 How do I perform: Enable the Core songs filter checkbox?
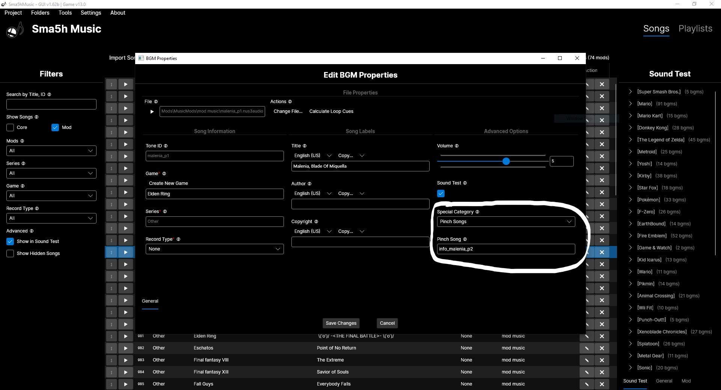[x=11, y=127]
